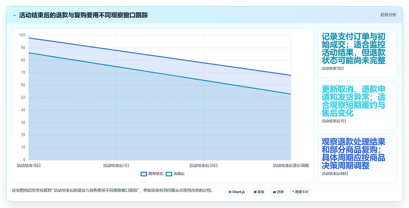Click the 表格 tag
This screenshot has width=409, height=208.
pyautogui.click(x=259, y=192)
